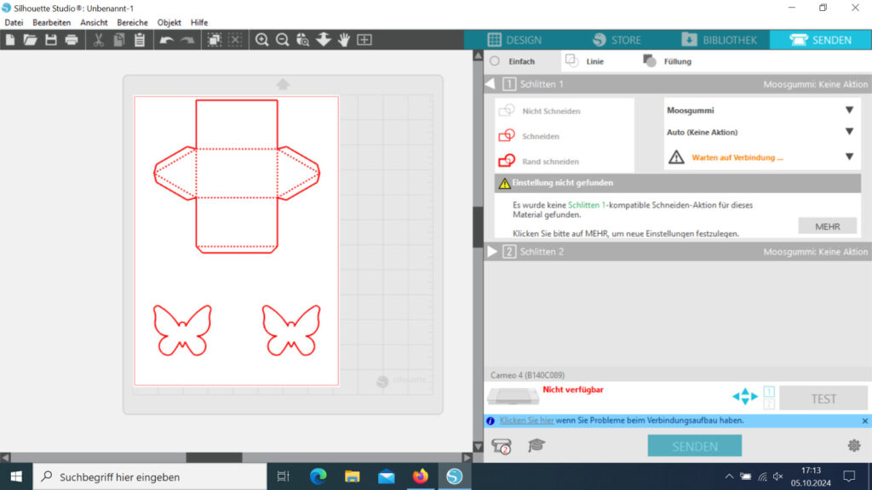872x490 pixels.
Task: Open File Explorer from the taskbar
Action: (x=352, y=476)
